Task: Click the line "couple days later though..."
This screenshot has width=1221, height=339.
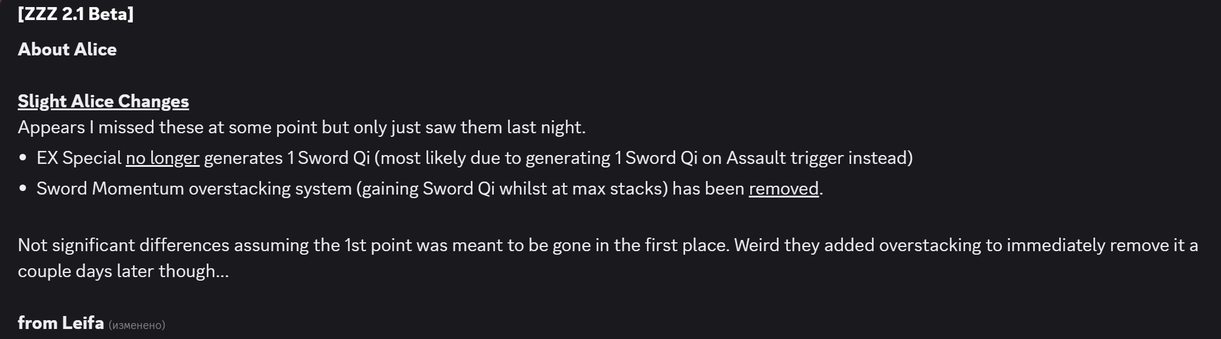Action: pyautogui.click(x=123, y=271)
